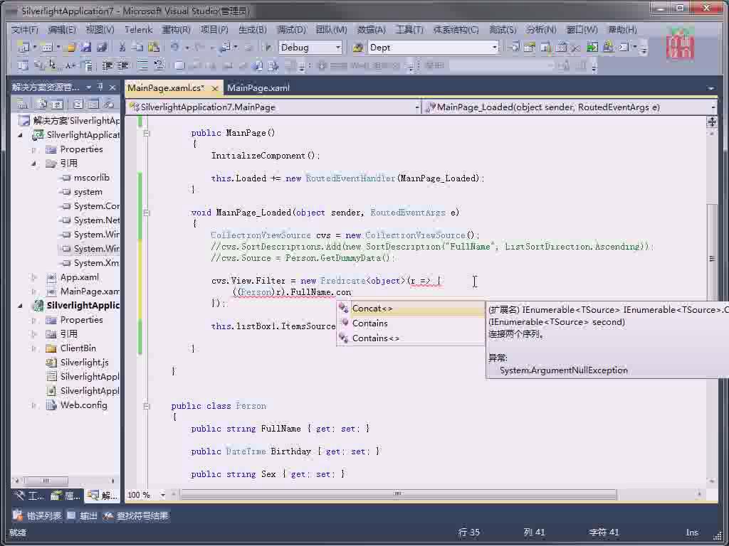Open Solution Explorer from the toolbar icon
Screen dimensions: 729x546
pyautogui.click(x=514, y=47)
